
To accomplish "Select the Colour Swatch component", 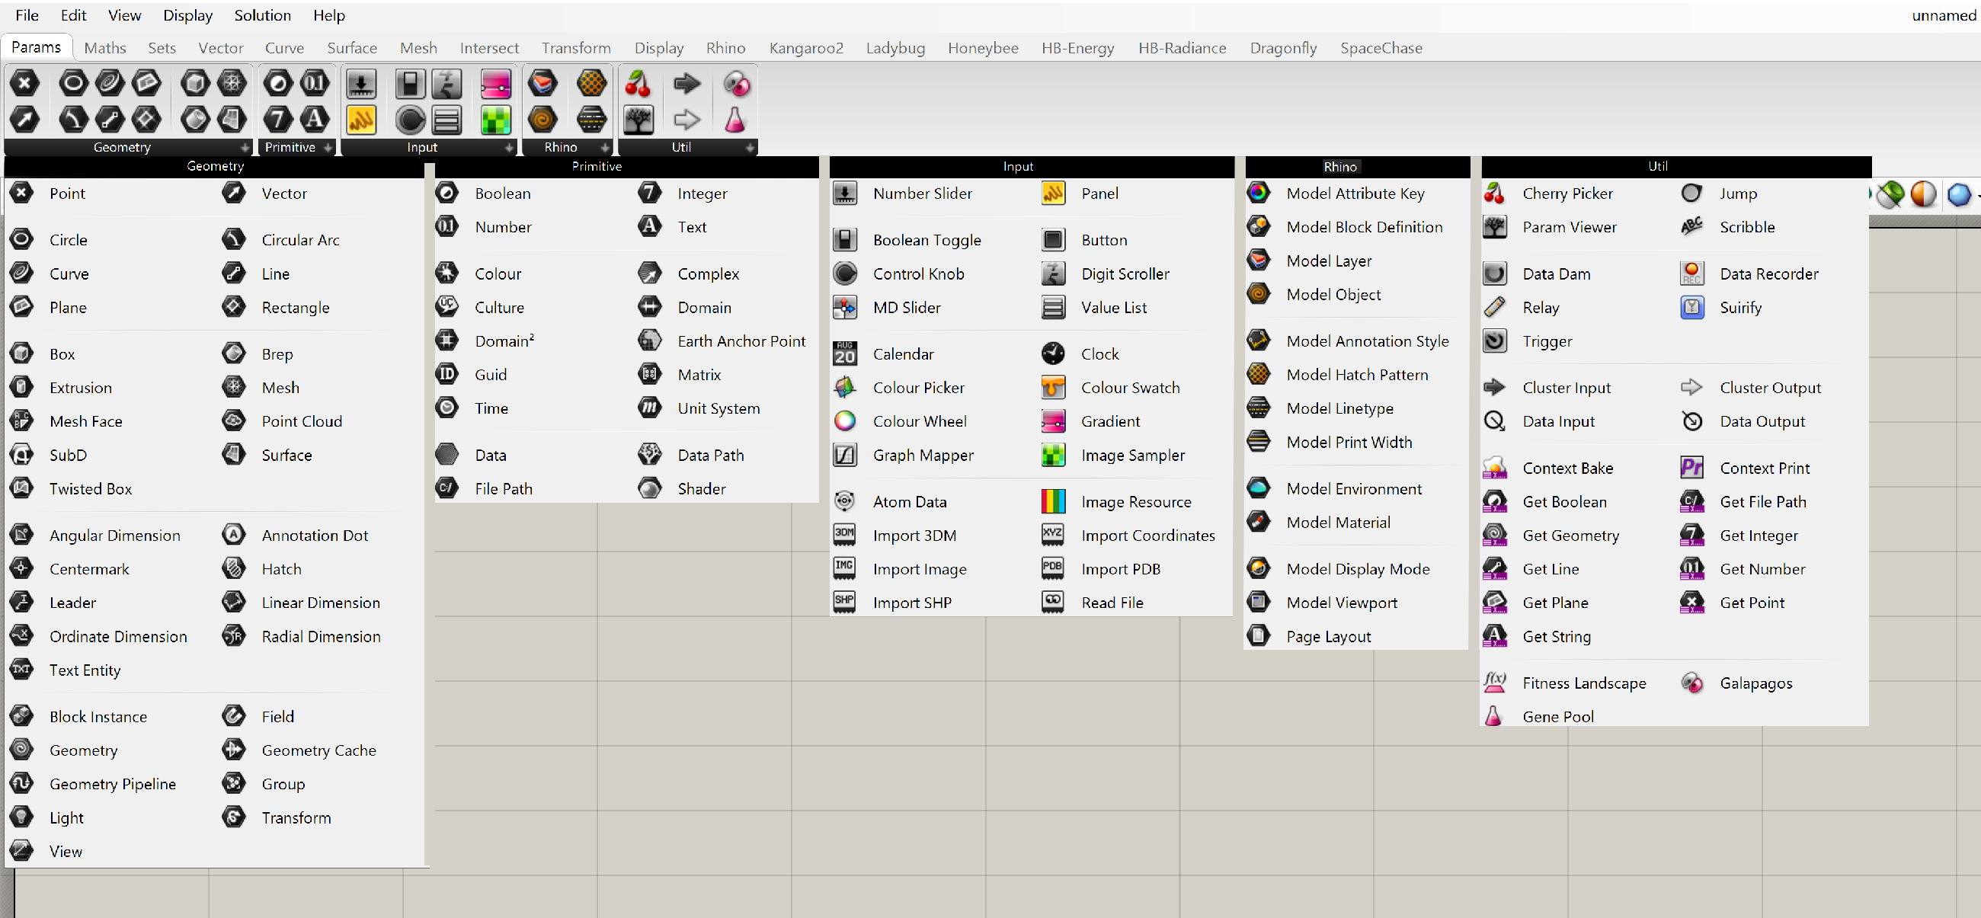I will [x=1129, y=388].
